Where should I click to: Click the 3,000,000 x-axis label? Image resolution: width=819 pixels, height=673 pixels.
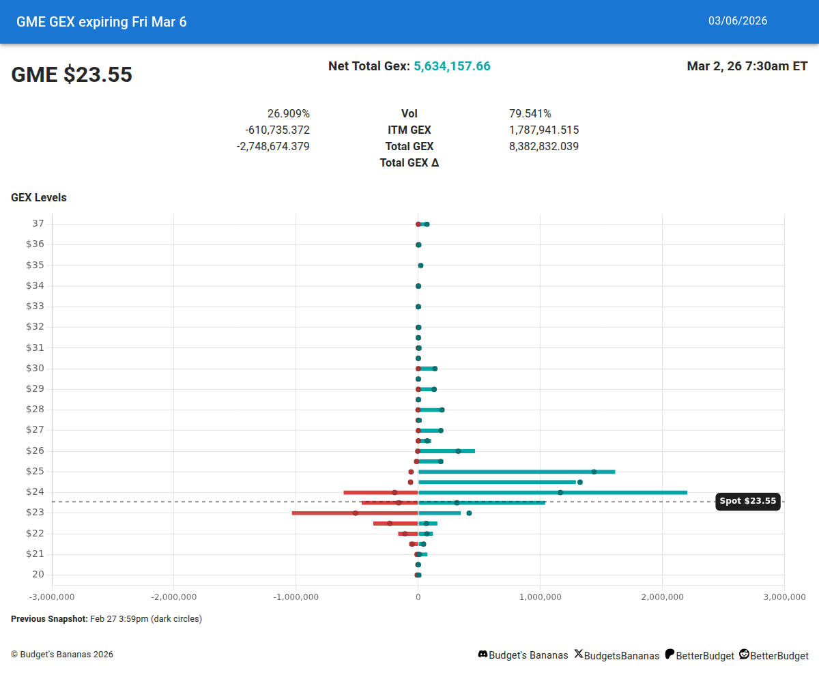pos(784,597)
